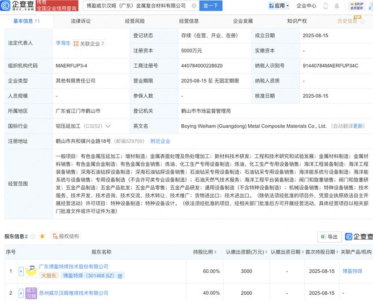Select registered capital 5000万元
Image resolution: width=373 pixels, height=301 pixels.
pyautogui.click(x=192, y=51)
